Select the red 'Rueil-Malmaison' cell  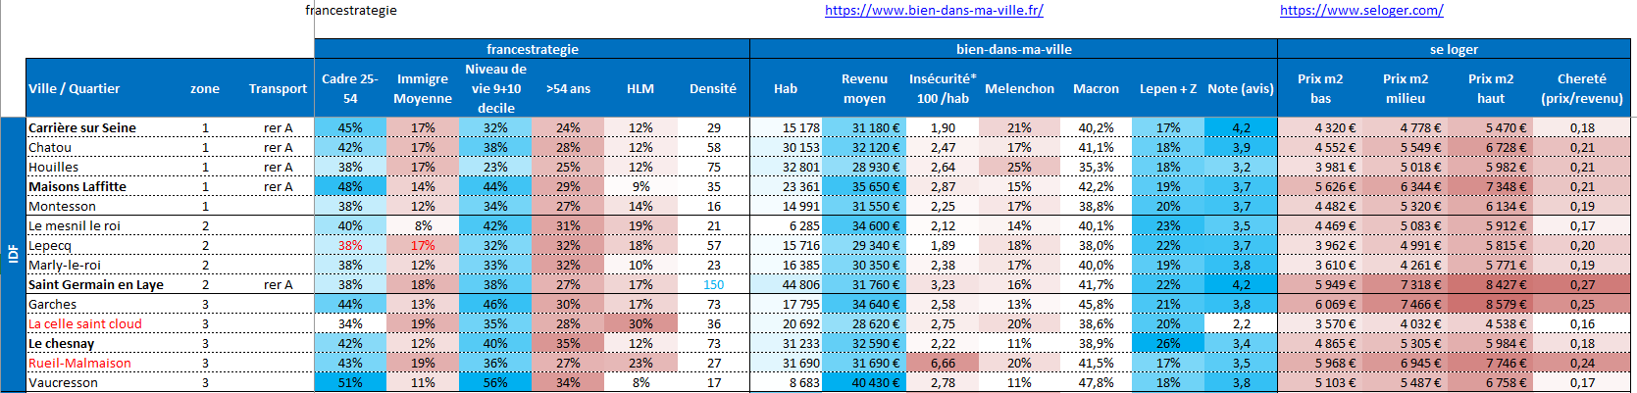click(x=100, y=363)
